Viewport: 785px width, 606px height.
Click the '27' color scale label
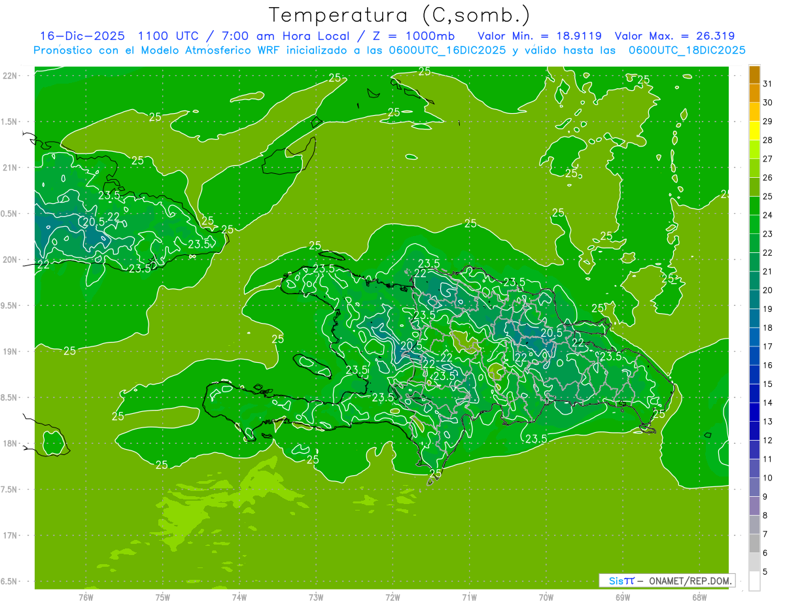[x=768, y=159]
